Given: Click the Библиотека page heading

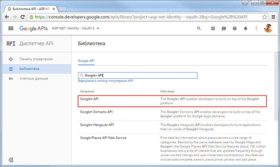Looking at the screenshot, I should coord(91,43).
